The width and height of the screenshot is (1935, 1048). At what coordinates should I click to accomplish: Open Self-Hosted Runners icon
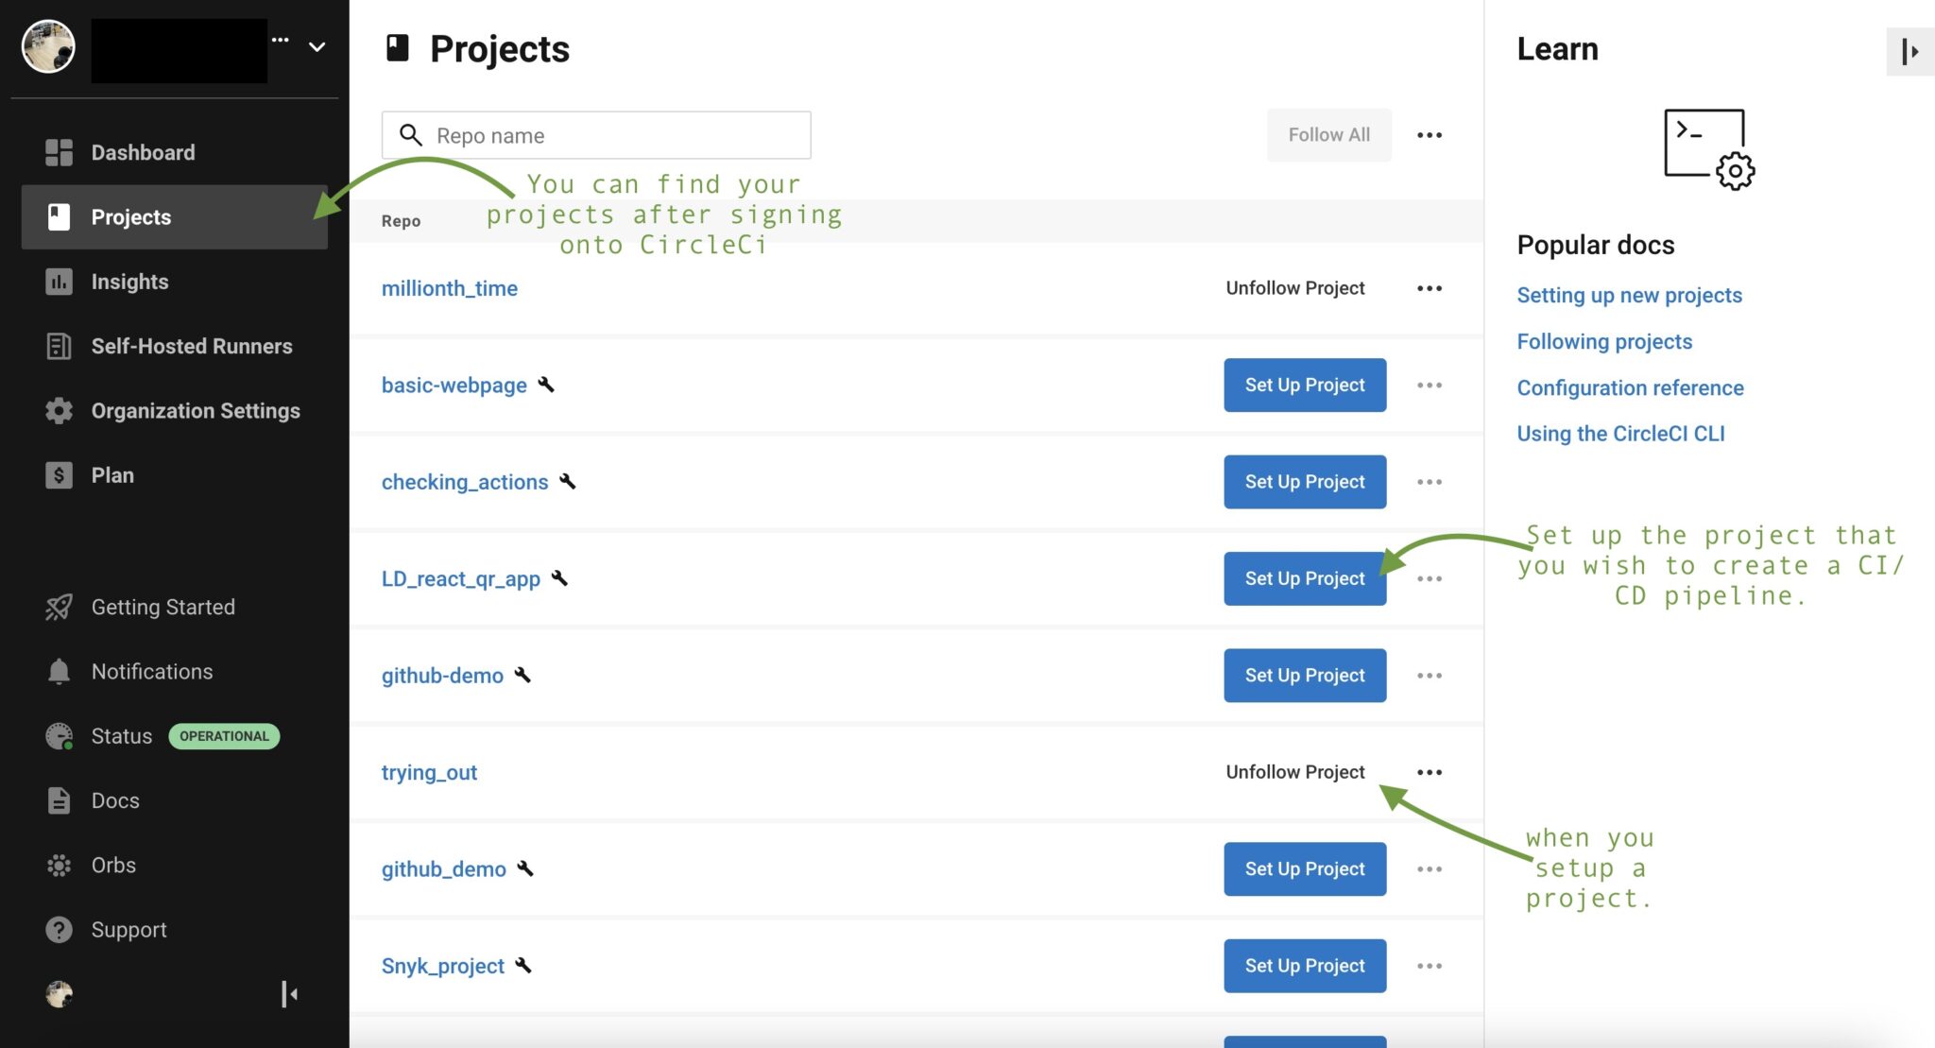point(59,346)
